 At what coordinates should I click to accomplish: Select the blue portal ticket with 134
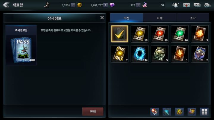[x=139, y=54]
